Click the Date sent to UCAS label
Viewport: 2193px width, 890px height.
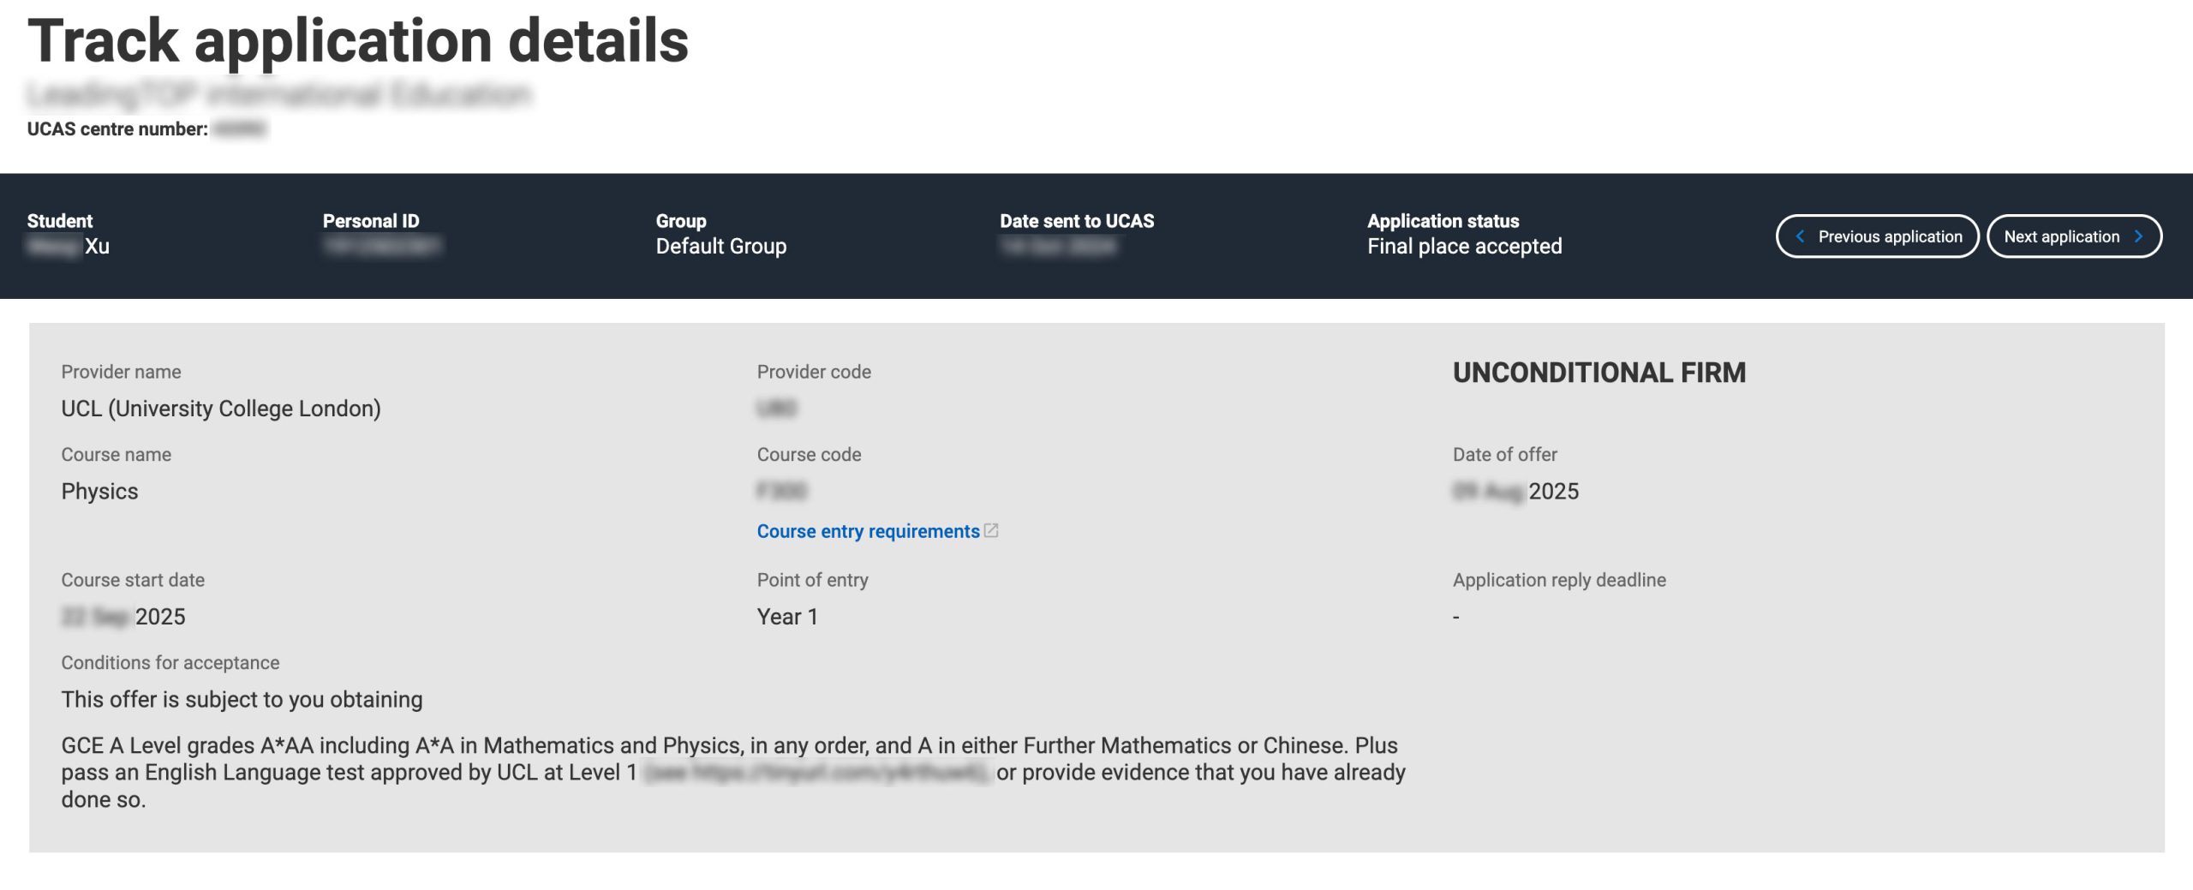coord(1076,221)
